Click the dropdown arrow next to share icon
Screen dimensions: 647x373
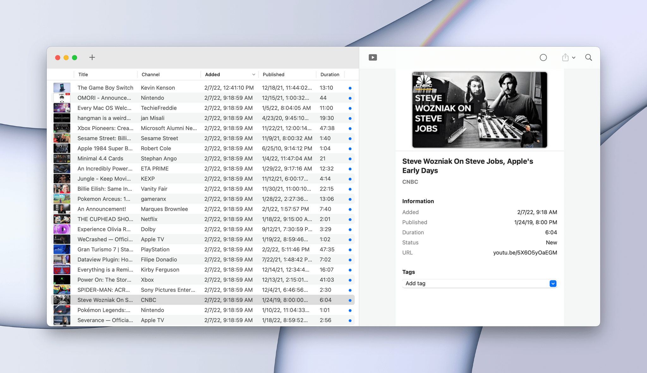click(x=573, y=58)
